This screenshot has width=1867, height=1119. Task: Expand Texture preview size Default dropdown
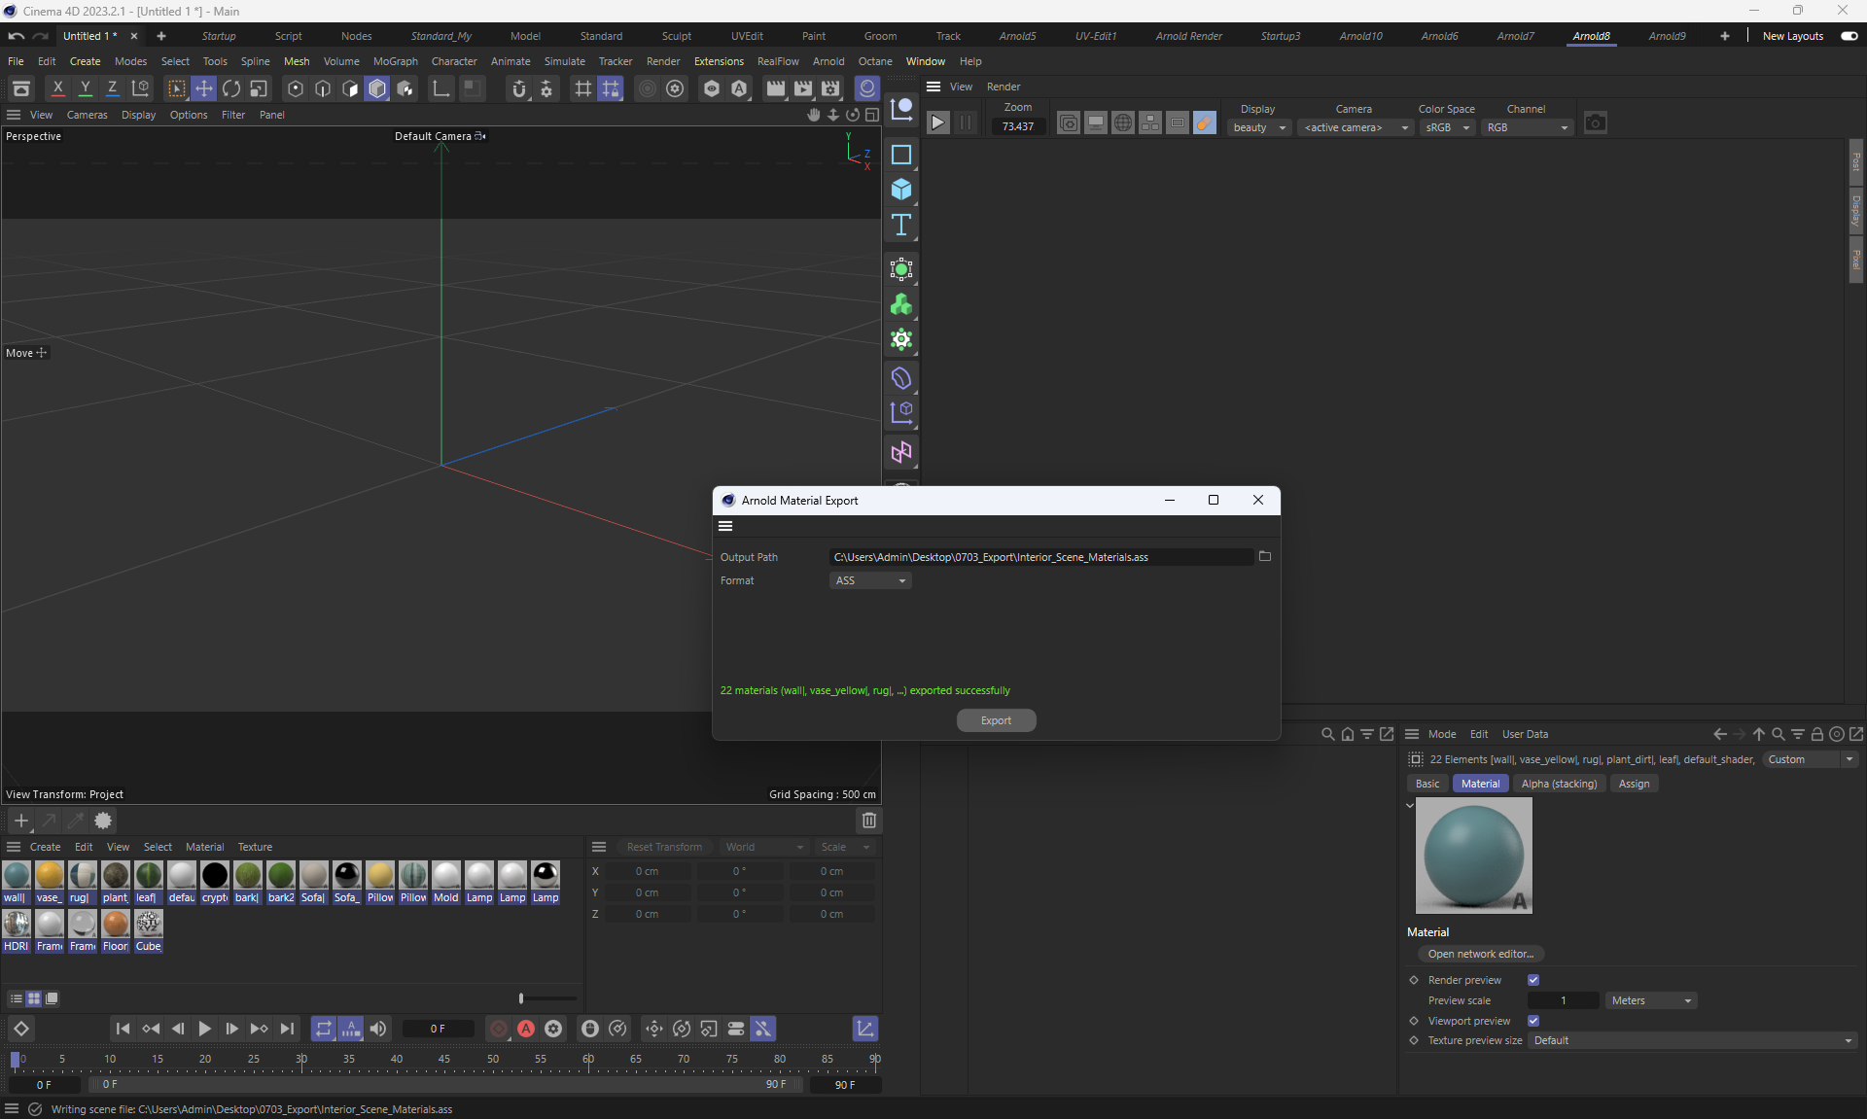click(x=1692, y=1040)
